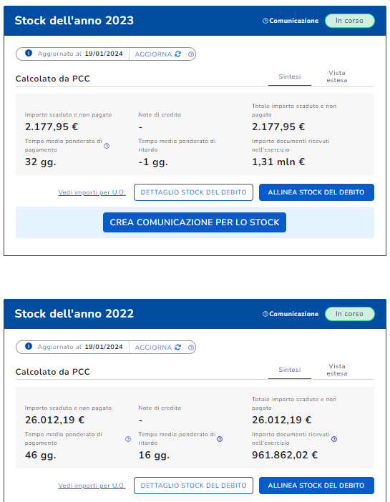Image resolution: width=390 pixels, height=502 pixels.
Task: Follow Vedi importi per U.O. link for 2023
Action: (x=92, y=192)
